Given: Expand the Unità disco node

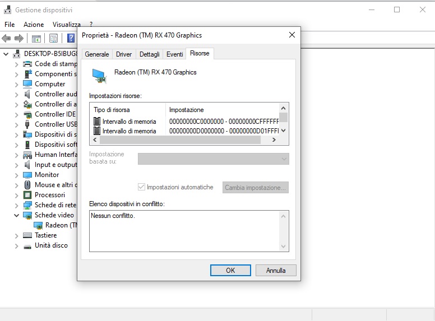Looking at the screenshot, I should (x=16, y=246).
